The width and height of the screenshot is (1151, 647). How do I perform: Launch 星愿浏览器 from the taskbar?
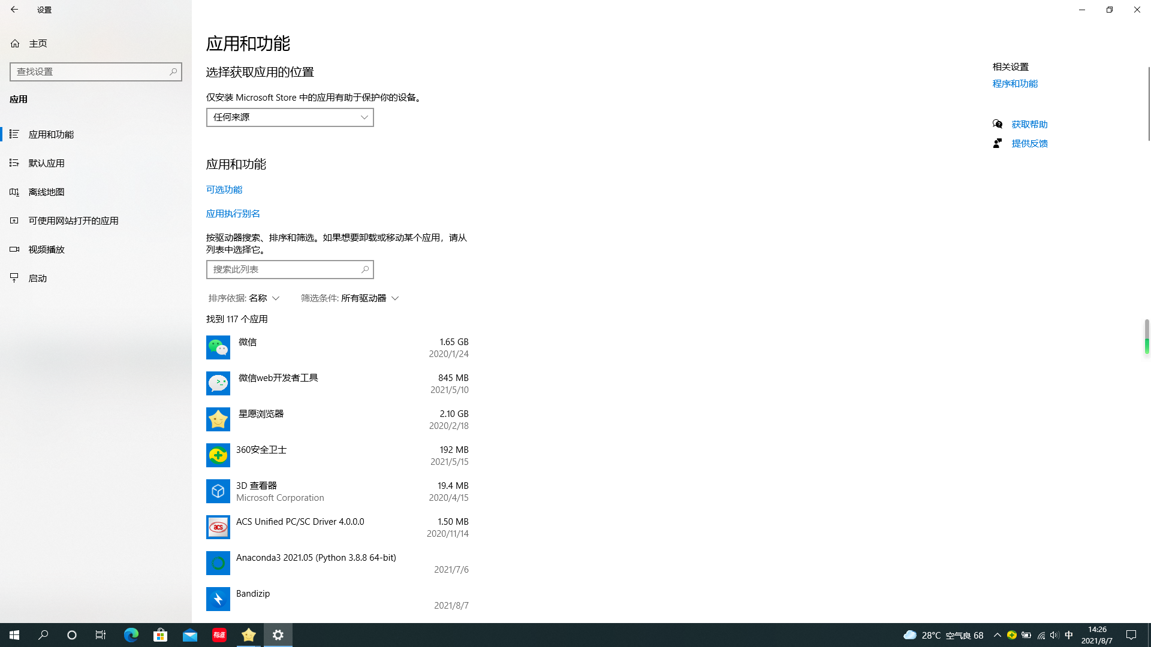click(248, 634)
